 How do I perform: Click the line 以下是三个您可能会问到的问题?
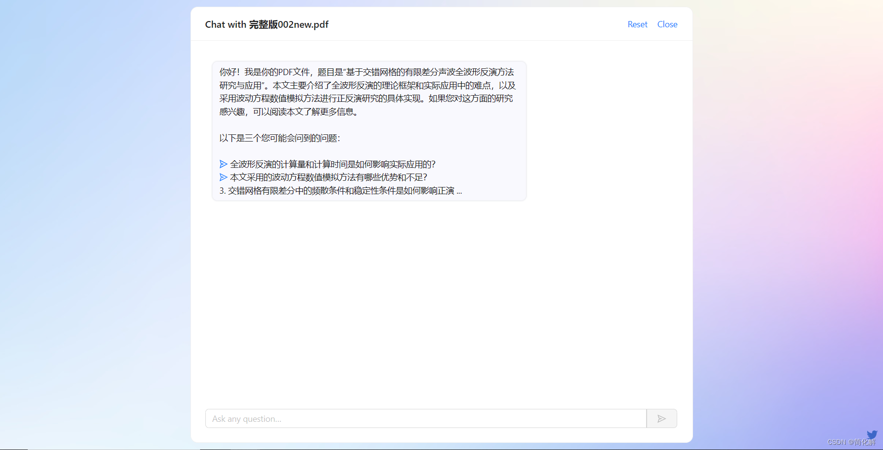(279, 138)
